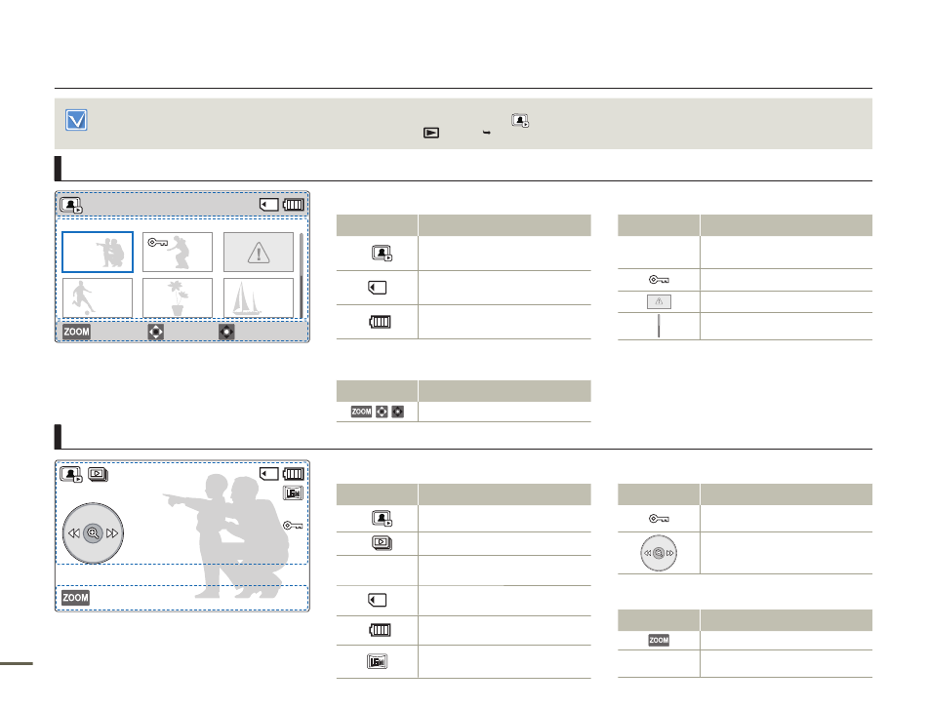This screenshot has height=708, width=927.
Task: Click ZOOM icon in the button guide table
Action: (x=361, y=412)
